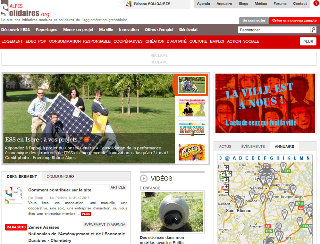The width and height of the screenshot is (320, 244).
Task: Open the 2èmes Assises Nationales event
Action: [x=77, y=234]
